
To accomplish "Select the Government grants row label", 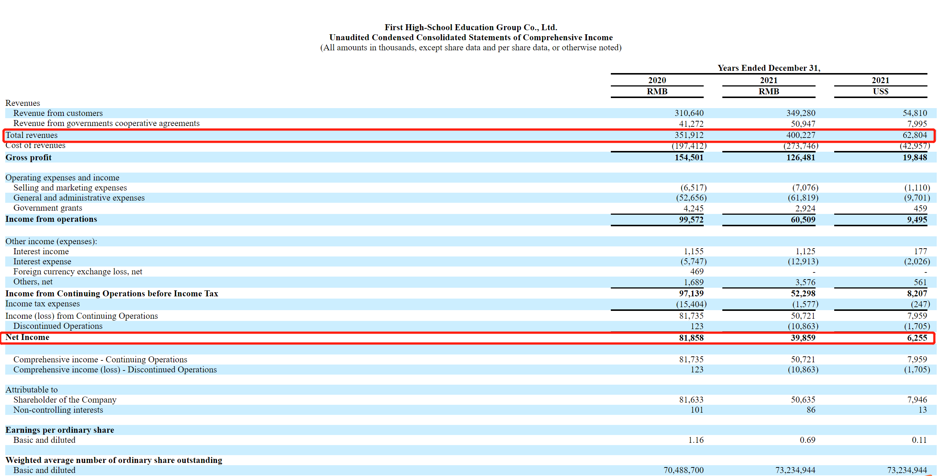I will pos(48,208).
